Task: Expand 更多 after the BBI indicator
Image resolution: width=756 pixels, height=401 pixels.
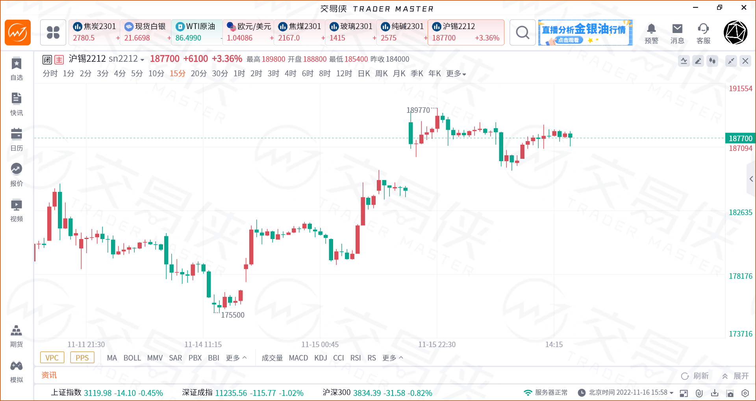Action: click(236, 358)
